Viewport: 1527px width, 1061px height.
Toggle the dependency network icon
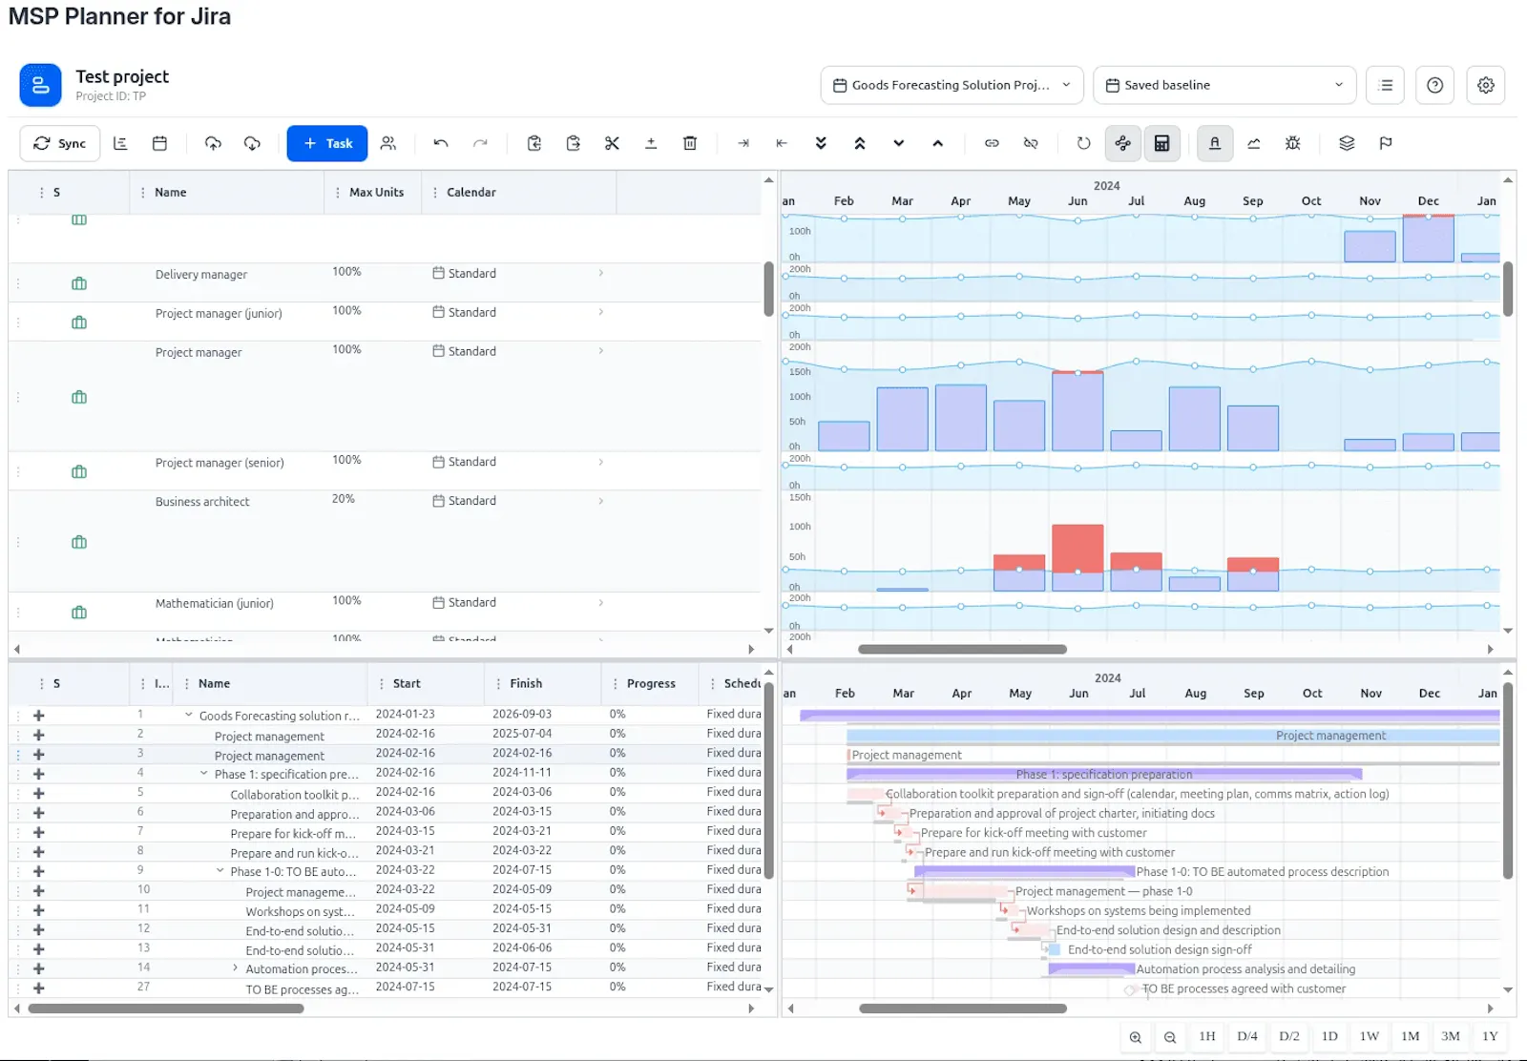[x=1123, y=143]
